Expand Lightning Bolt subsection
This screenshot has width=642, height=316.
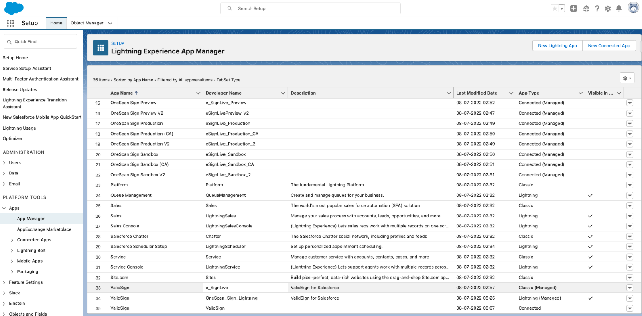[12, 251]
